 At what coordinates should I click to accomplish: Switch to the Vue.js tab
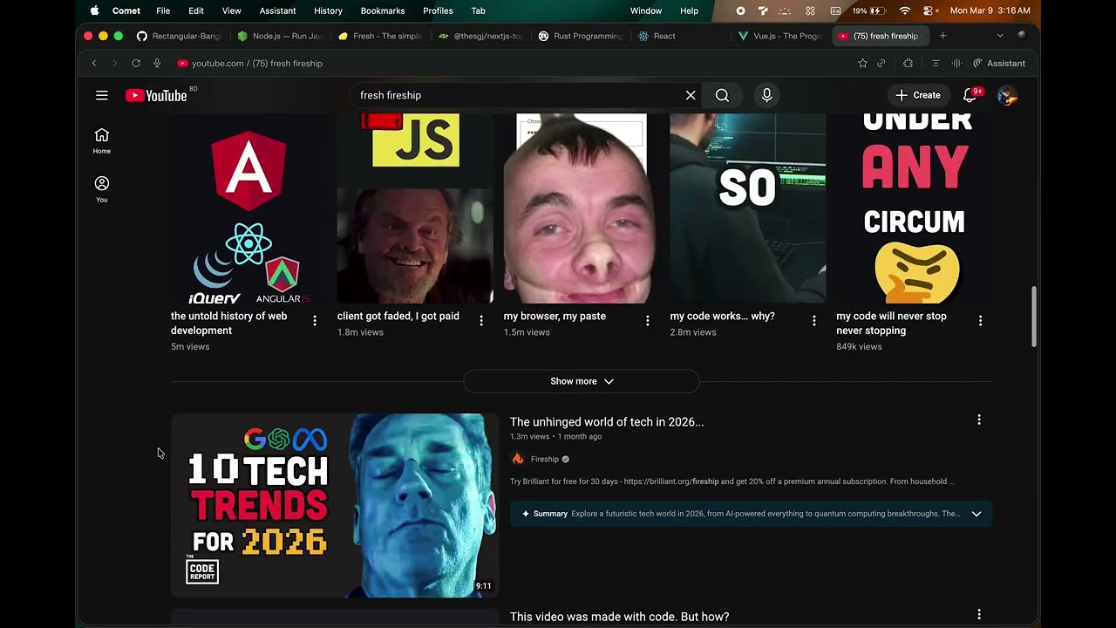[x=780, y=36]
